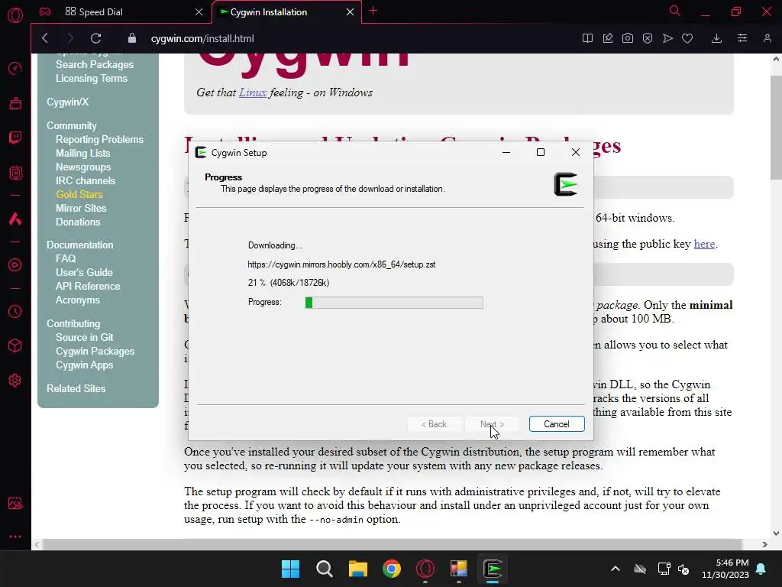
Task: Open the browser downloads icon
Action: tap(716, 38)
